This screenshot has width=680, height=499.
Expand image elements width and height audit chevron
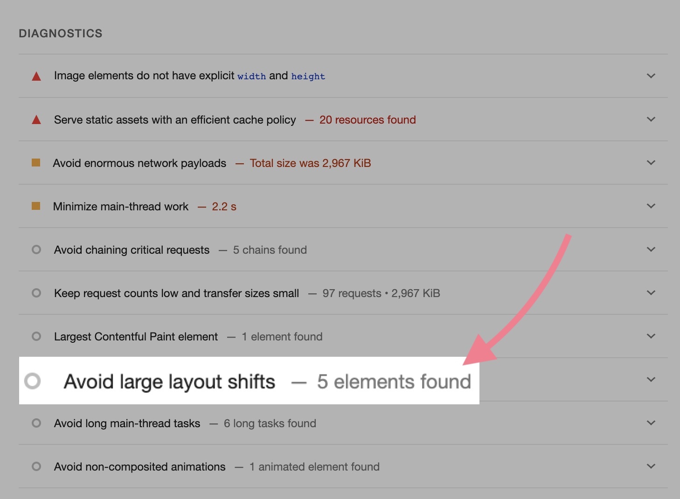point(651,76)
